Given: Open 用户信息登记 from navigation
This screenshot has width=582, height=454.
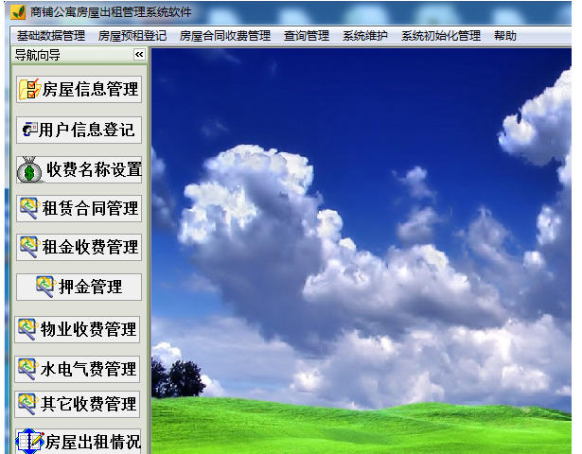Looking at the screenshot, I should coord(79,130).
